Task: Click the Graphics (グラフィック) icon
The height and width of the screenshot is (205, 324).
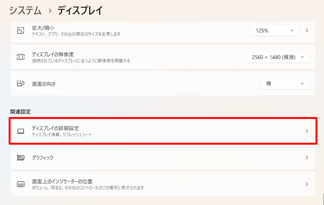Action: click(20, 157)
